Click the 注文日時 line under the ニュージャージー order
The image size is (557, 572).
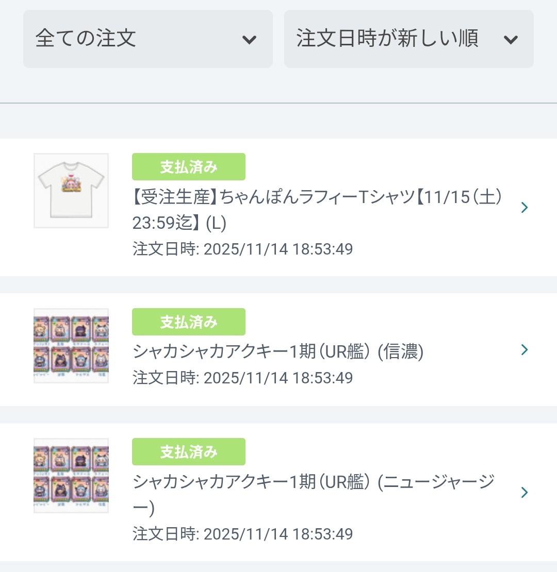(x=243, y=534)
